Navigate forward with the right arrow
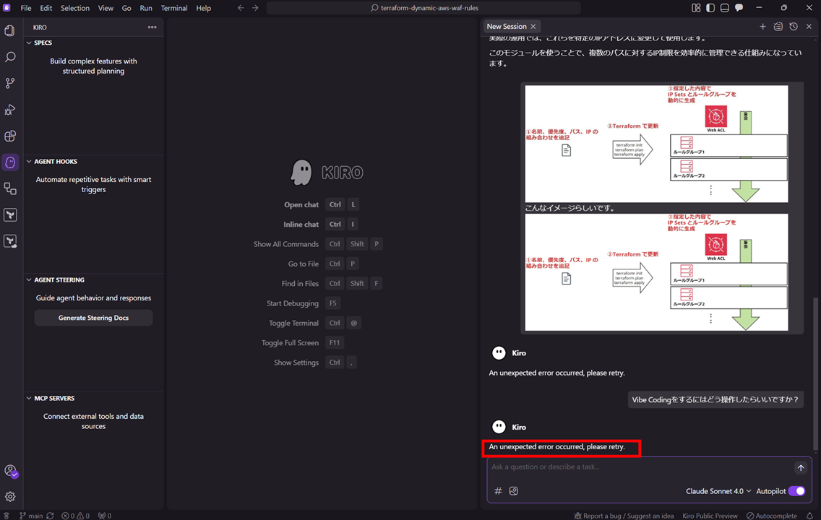The height and width of the screenshot is (520, 821). (x=255, y=8)
